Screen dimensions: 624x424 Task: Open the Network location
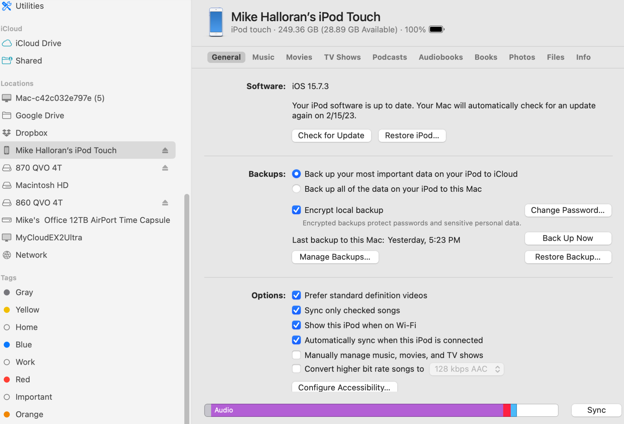pyautogui.click(x=31, y=255)
